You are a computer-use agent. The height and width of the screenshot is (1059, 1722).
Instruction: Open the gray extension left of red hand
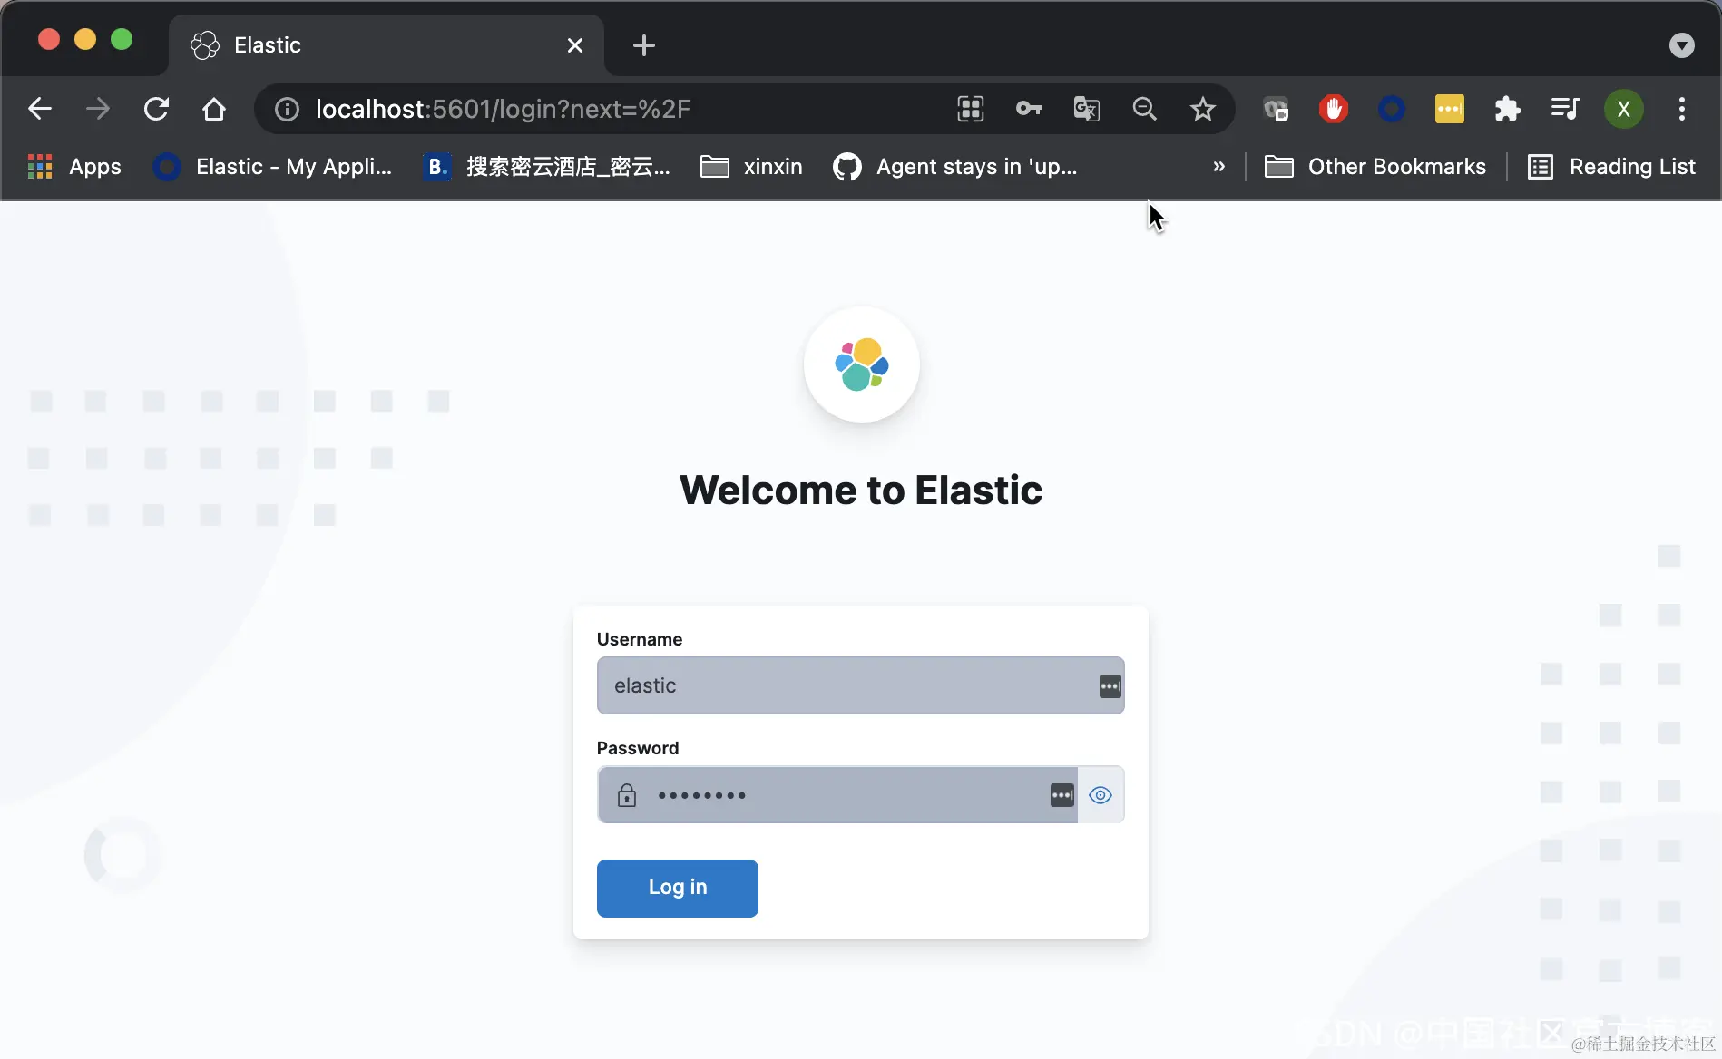tap(1276, 109)
